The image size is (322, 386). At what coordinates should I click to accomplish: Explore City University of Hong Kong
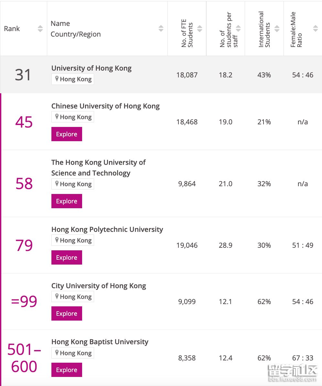(x=67, y=313)
